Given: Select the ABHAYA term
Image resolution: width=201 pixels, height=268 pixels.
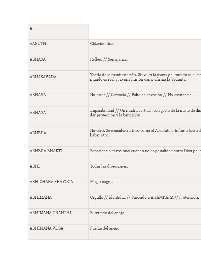Looking at the screenshot, I should [x=38, y=113].
